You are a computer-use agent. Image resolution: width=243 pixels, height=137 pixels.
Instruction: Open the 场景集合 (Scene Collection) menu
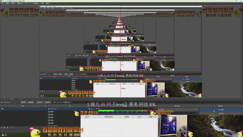coord(36,3)
